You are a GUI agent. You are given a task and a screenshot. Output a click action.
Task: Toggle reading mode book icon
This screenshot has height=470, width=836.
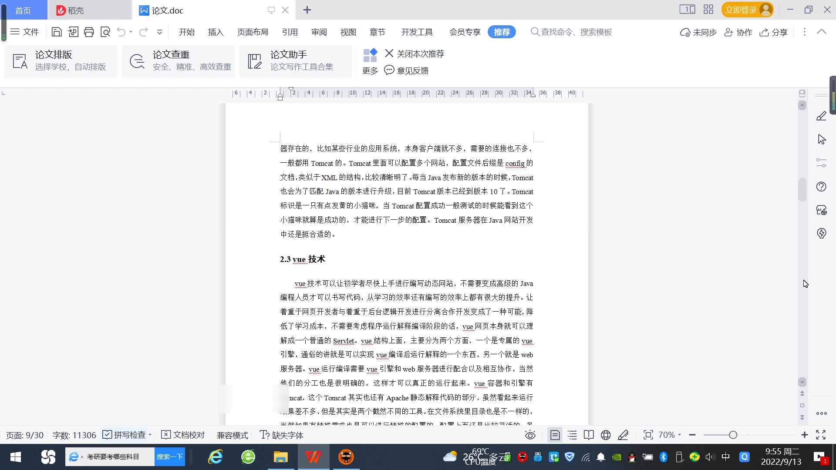click(589, 435)
